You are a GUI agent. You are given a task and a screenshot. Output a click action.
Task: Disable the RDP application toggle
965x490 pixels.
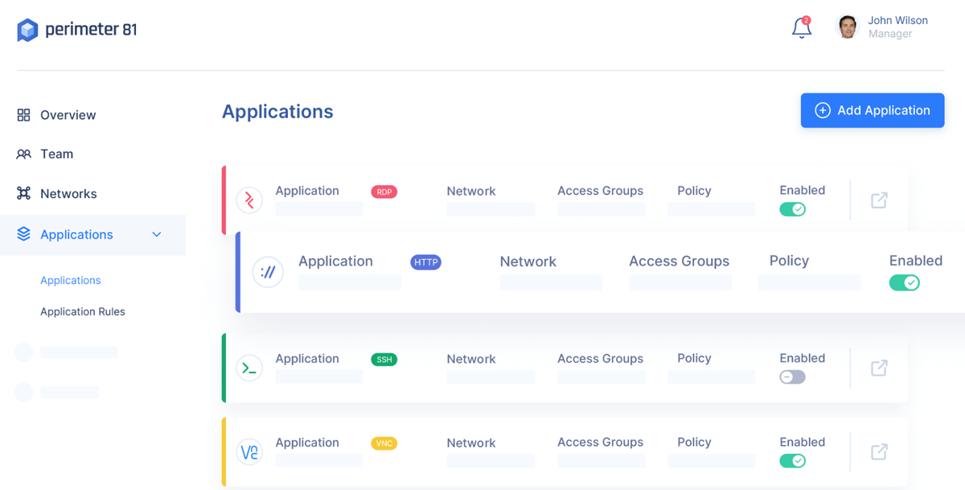click(x=793, y=209)
